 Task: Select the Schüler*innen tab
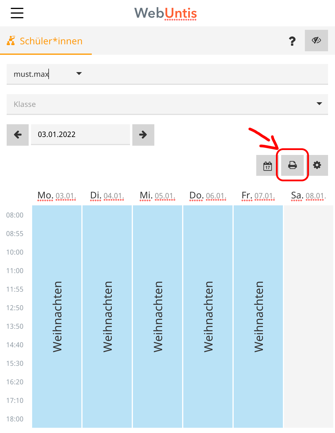tap(46, 41)
